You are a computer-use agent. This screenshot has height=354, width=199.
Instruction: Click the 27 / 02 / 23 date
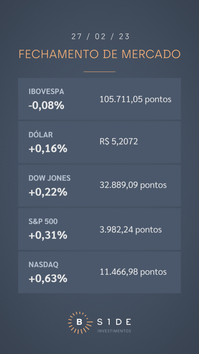tap(101, 37)
